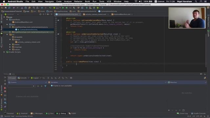The height and width of the screenshot is (118, 210).
Task: Click project panel gear settings icon
Action: 48,14
